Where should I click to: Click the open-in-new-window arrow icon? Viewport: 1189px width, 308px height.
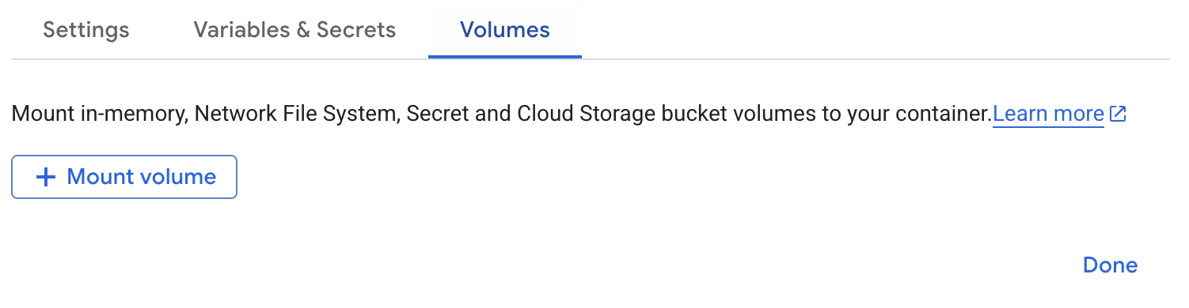click(x=1118, y=115)
